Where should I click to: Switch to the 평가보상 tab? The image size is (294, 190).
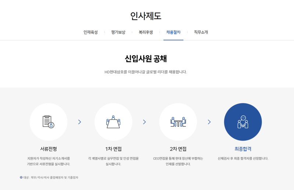pos(118,32)
